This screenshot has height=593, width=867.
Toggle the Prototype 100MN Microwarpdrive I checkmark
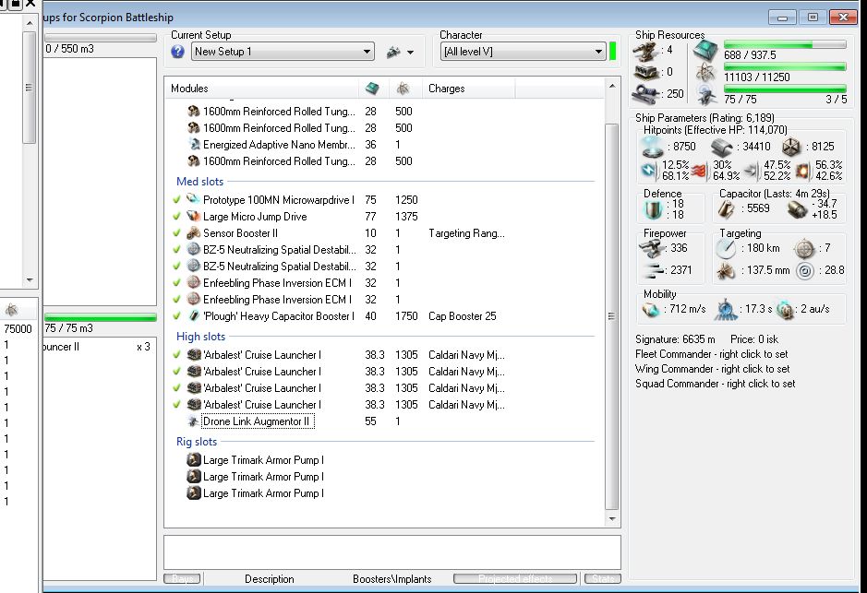(x=176, y=199)
